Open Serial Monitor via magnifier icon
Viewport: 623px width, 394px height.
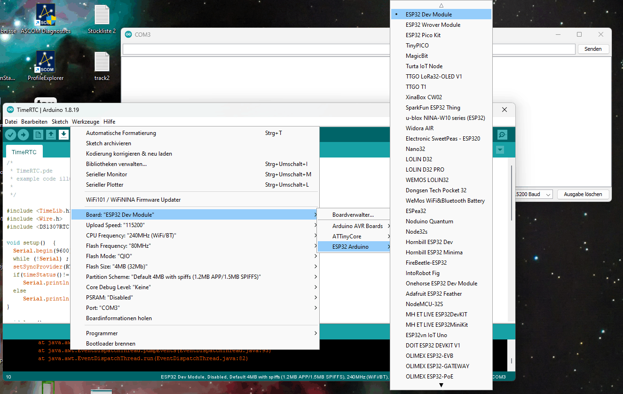[x=502, y=135]
